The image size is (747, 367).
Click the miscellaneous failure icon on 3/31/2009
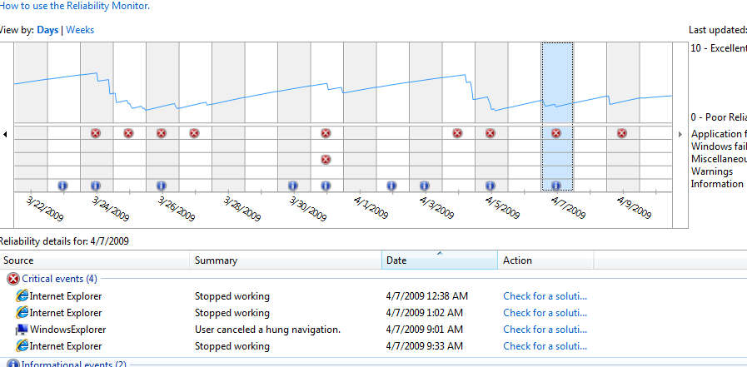(x=326, y=159)
